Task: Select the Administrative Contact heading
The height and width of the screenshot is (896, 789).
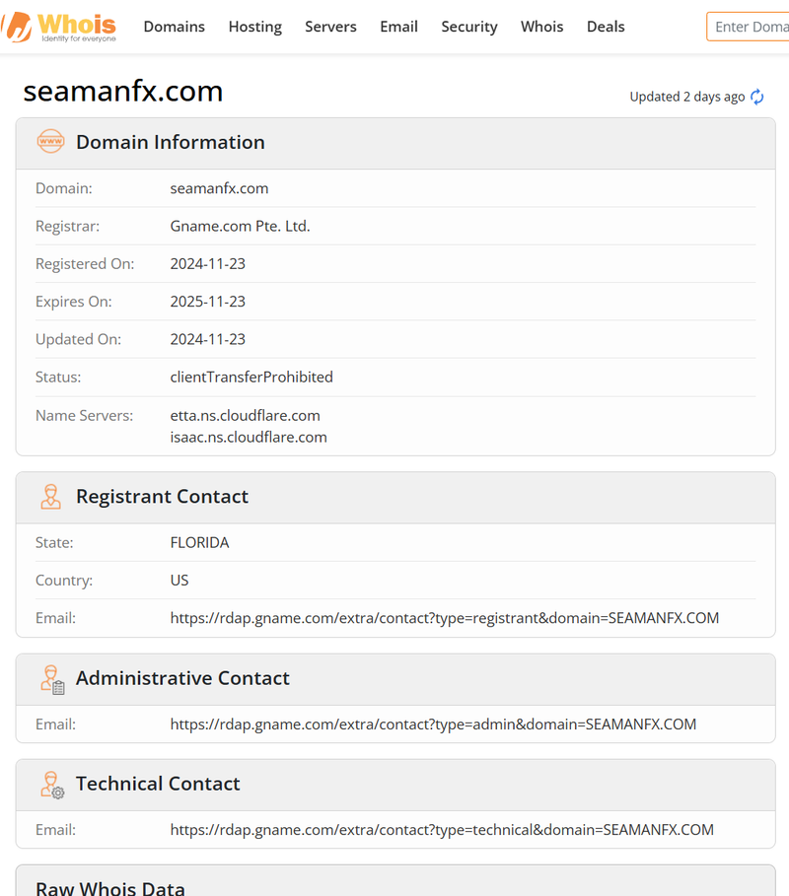Action: coord(183,678)
